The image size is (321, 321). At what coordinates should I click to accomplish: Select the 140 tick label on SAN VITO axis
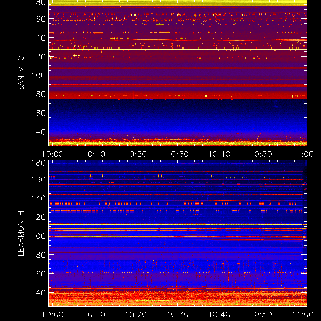pos(38,38)
